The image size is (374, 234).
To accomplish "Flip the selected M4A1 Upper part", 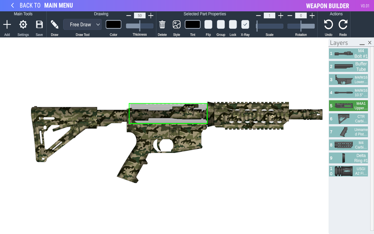I will point(208,25).
